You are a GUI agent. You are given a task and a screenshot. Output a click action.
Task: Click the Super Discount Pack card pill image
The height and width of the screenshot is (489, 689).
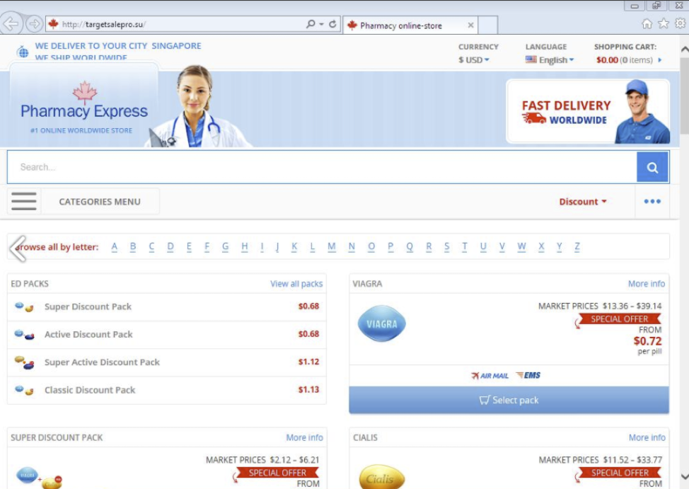(x=39, y=478)
